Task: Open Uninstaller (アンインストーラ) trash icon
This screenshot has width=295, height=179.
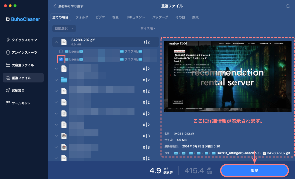Action: pyautogui.click(x=8, y=52)
